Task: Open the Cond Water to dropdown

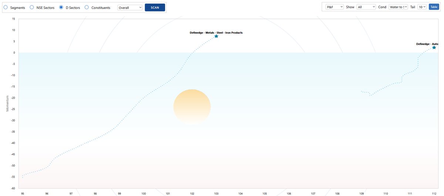Action: click(398, 7)
